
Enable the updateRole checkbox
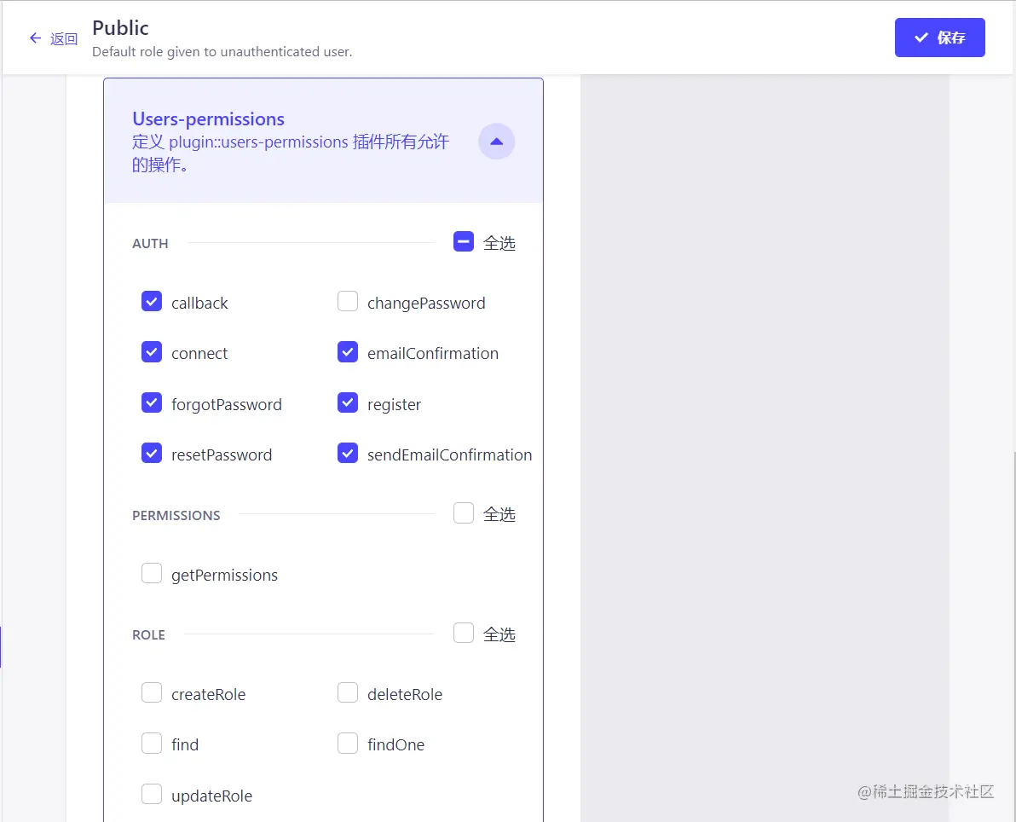click(152, 794)
